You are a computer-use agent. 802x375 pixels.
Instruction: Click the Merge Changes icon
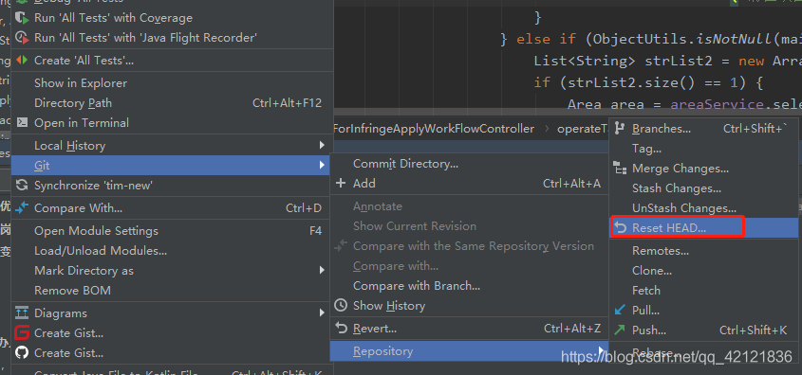point(621,169)
